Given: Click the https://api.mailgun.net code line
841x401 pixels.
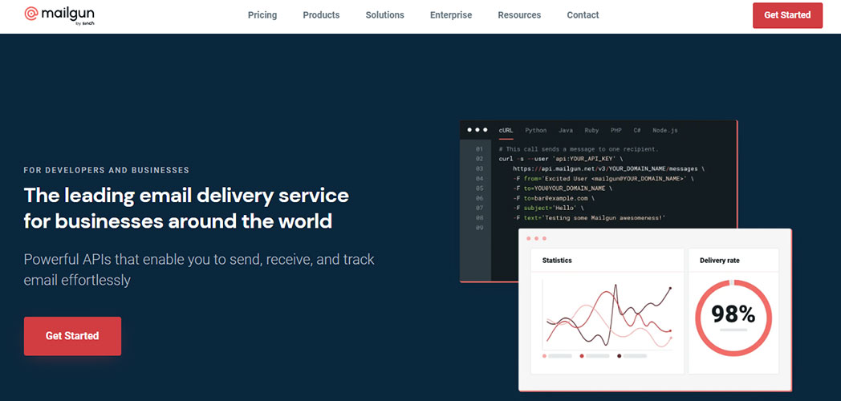Looking at the screenshot, I should (609, 168).
